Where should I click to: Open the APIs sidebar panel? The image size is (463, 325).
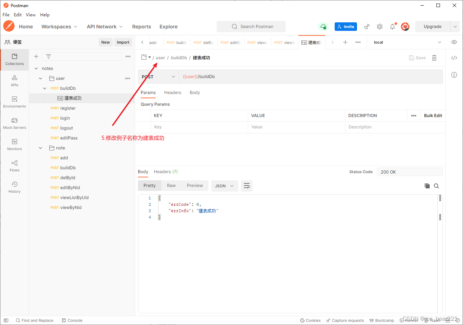(x=15, y=81)
